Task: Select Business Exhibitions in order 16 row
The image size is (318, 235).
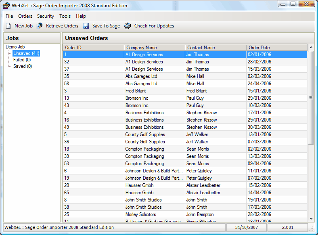Action: point(144,120)
